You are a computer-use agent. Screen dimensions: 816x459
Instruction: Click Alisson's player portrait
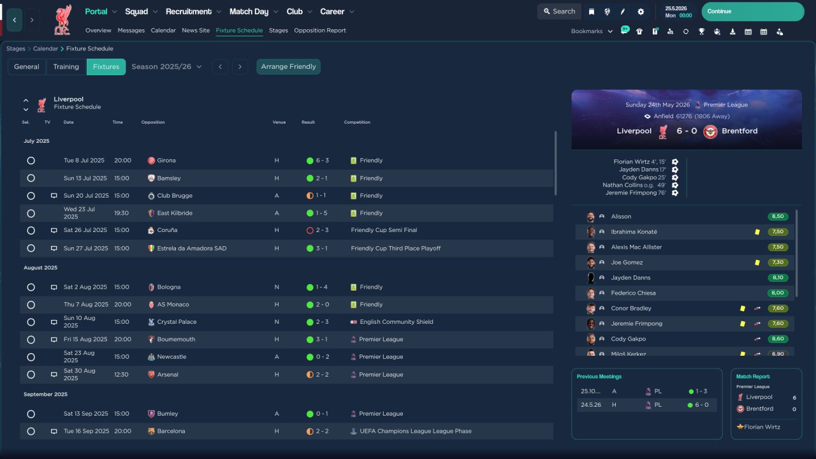tap(591, 217)
